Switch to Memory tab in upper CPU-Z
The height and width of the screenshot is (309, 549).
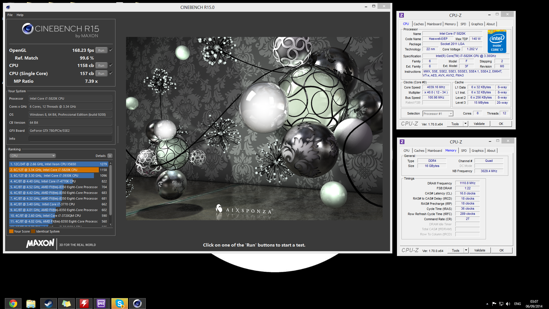pos(450,24)
